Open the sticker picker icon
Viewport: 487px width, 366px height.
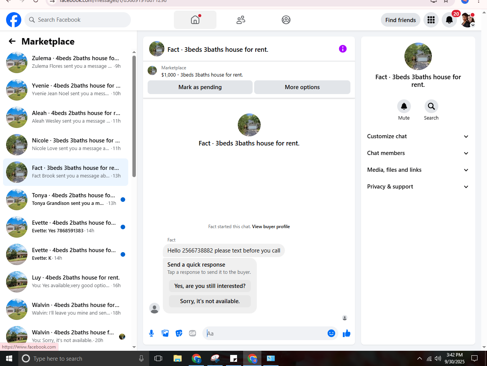coord(179,334)
